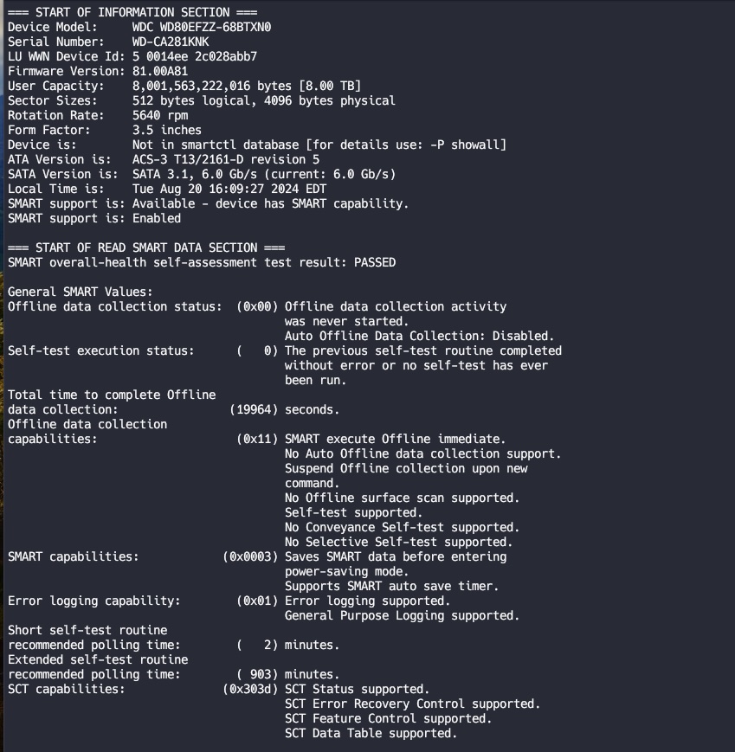Click the START OF INFORMATION SECTION header

[x=132, y=12]
